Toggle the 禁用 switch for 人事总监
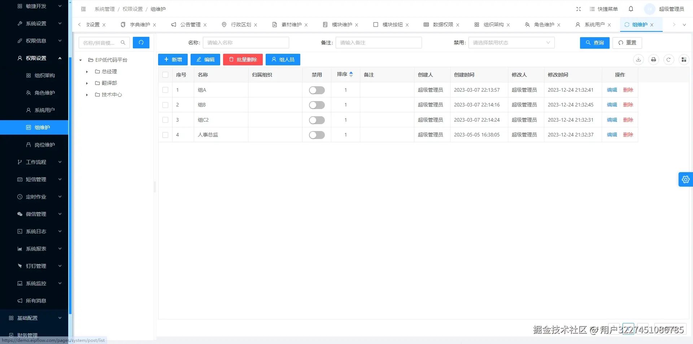Viewport: 693px width, 344px height. coord(317,135)
